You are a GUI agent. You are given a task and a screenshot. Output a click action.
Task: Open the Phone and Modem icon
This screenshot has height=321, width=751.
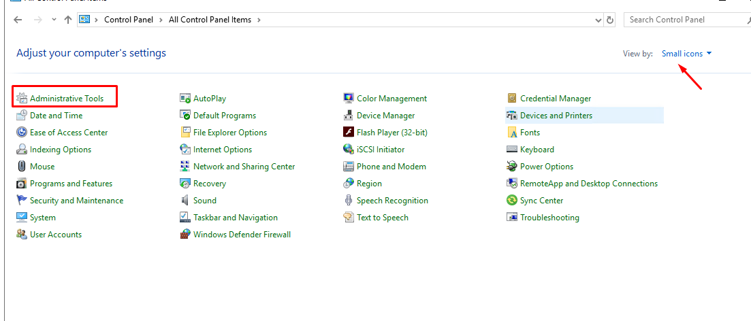349,167
